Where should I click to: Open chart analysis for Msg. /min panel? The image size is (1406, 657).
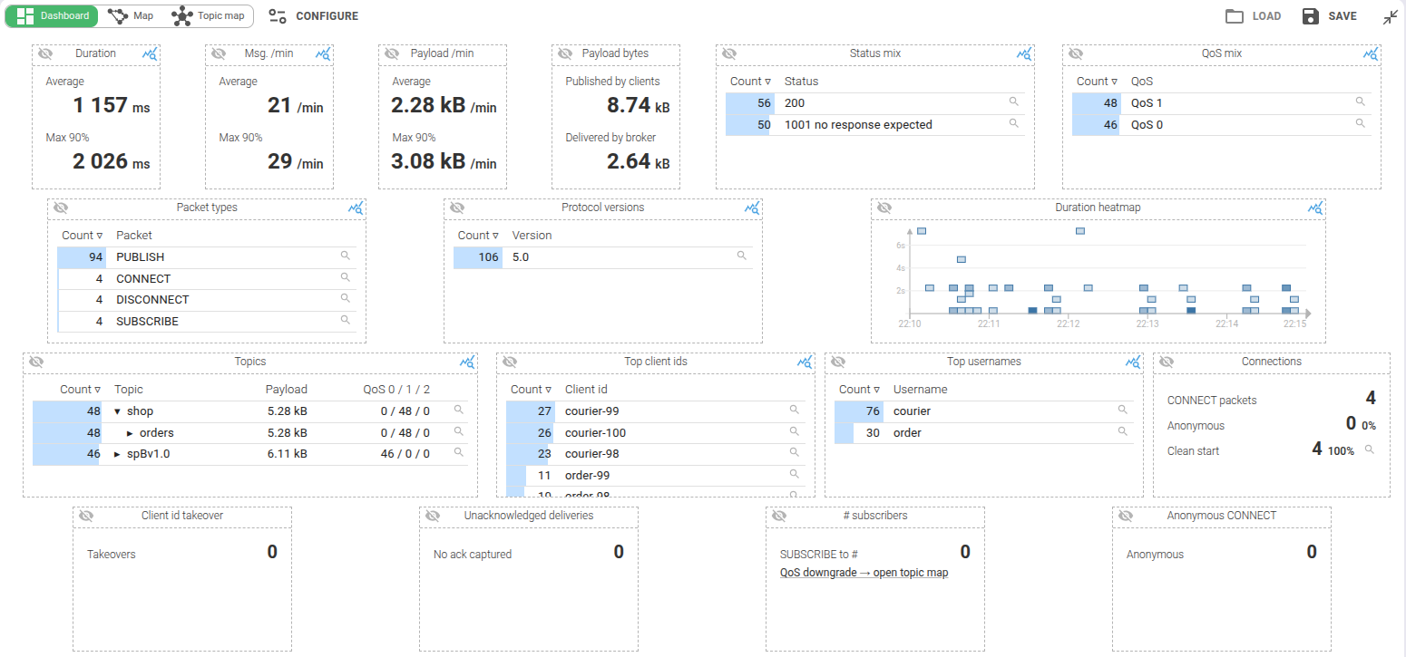[323, 54]
